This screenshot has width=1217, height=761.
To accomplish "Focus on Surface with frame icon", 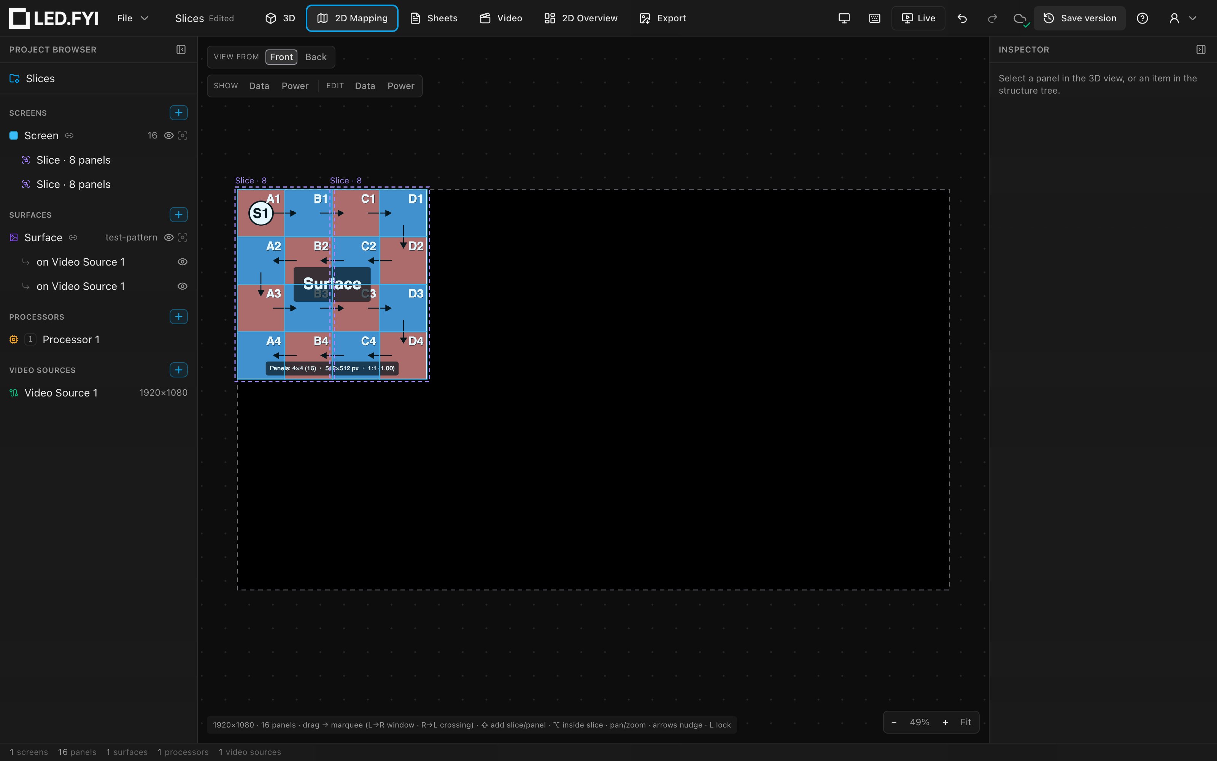I will pos(183,237).
